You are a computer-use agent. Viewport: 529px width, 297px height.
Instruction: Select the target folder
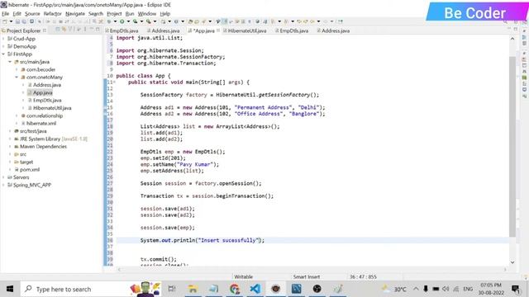pos(26,163)
